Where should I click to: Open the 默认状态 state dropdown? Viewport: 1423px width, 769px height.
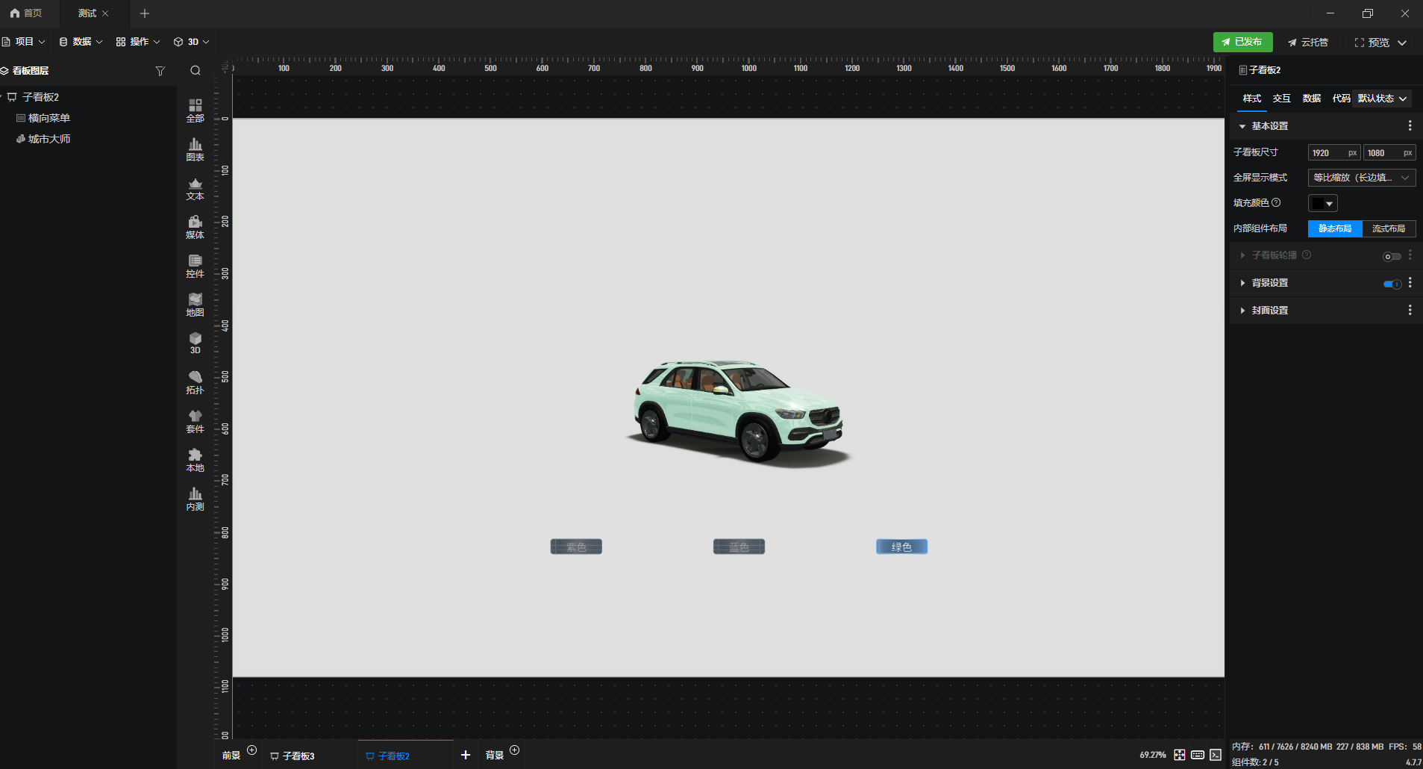coord(1382,99)
